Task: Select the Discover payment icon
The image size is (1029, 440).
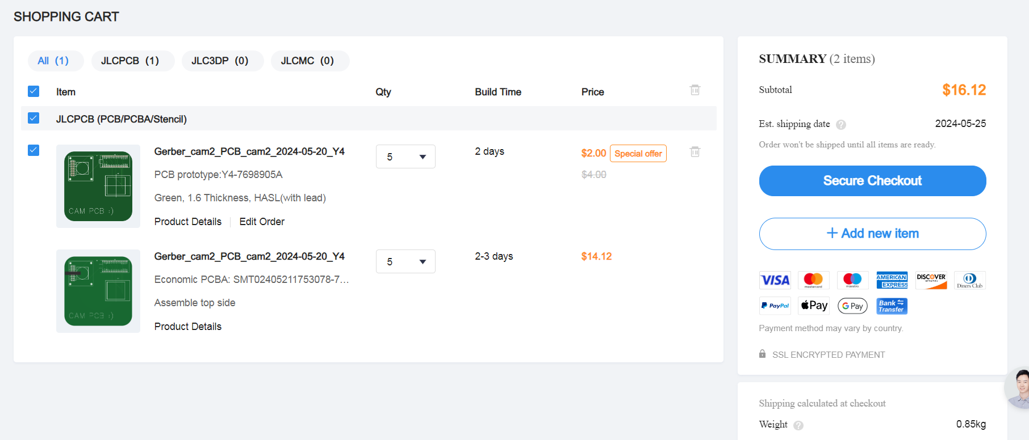Action: pyautogui.click(x=931, y=280)
